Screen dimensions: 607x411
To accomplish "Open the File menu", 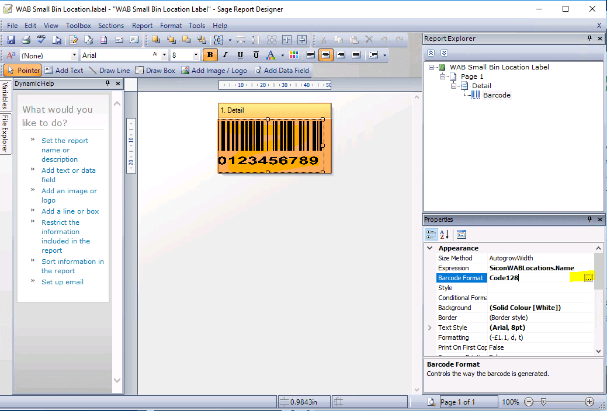I will coord(12,26).
